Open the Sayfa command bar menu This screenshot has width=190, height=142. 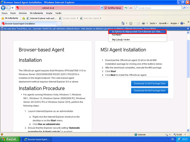pyautogui.click(x=153, y=23)
